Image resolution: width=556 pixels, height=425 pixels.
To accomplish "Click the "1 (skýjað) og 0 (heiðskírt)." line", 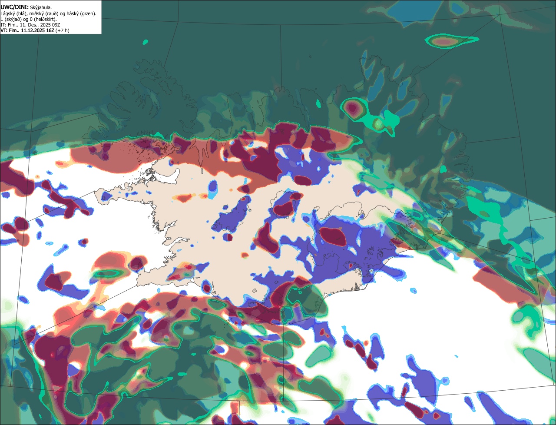I will pyautogui.click(x=28, y=19).
